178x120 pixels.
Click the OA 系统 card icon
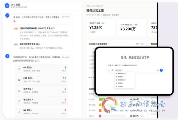19,69
